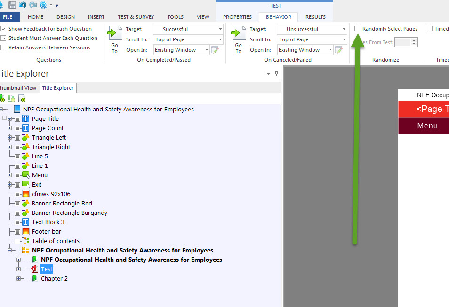
Task: Click the Footer bar image icon
Action: pyautogui.click(x=26, y=231)
